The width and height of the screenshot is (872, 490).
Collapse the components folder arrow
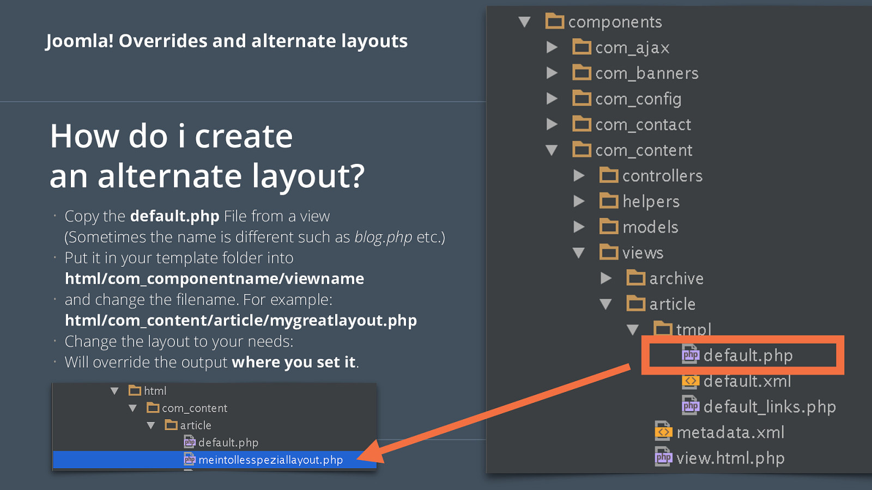tap(524, 22)
